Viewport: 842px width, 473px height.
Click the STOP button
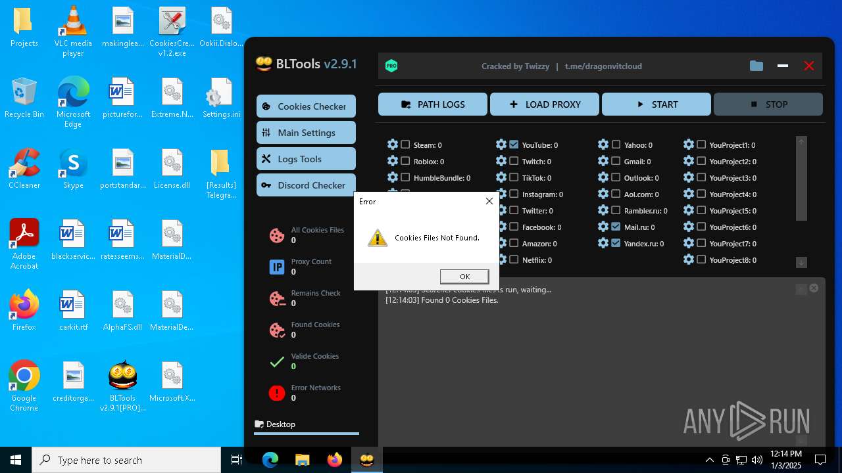point(768,104)
